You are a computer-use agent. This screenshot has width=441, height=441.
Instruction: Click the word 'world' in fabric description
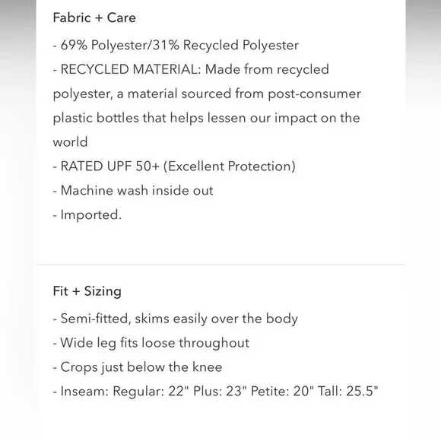tap(70, 142)
